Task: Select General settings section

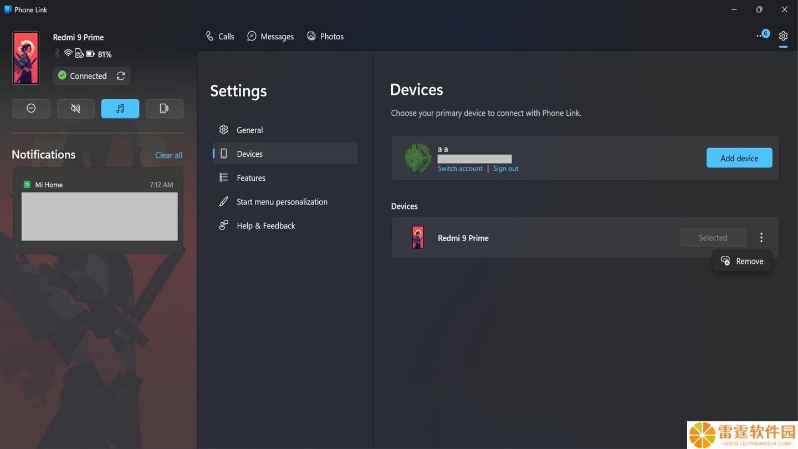Action: tap(285, 130)
